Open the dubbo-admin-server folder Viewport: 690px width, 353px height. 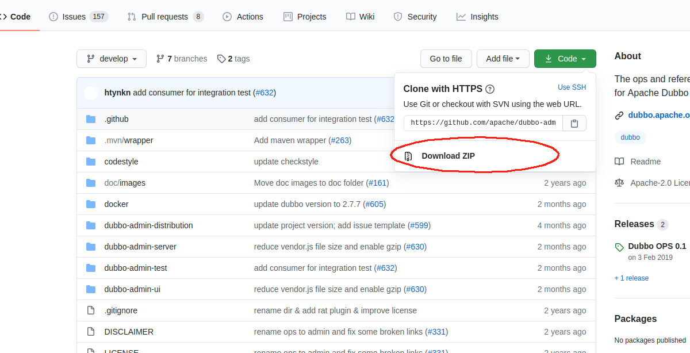pyautogui.click(x=140, y=247)
